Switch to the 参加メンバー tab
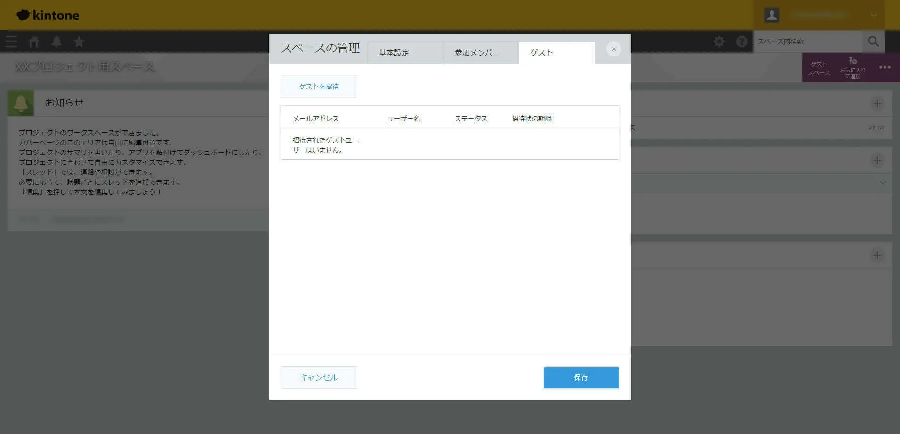Image resolution: width=900 pixels, height=434 pixels. point(481,53)
